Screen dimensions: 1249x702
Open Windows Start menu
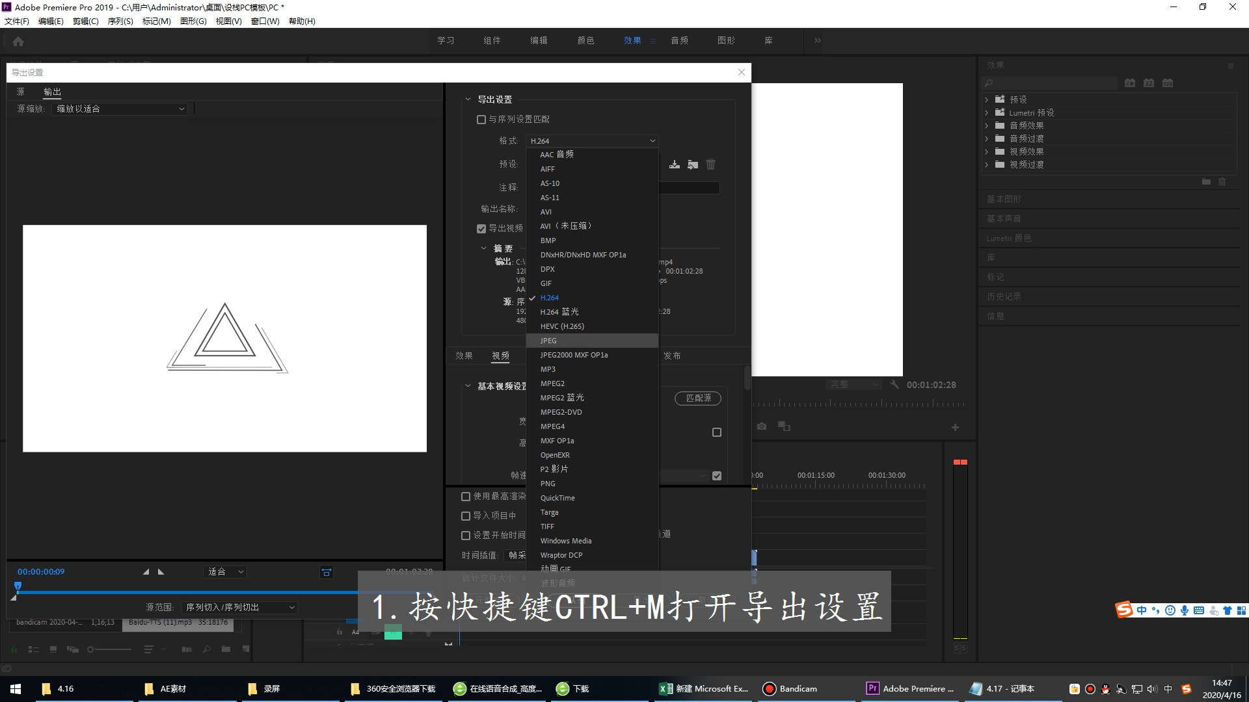(x=16, y=688)
